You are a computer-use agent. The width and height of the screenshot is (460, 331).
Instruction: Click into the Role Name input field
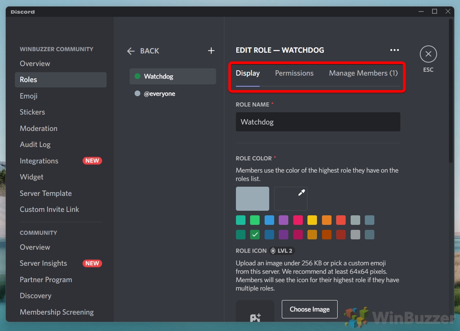coord(318,122)
